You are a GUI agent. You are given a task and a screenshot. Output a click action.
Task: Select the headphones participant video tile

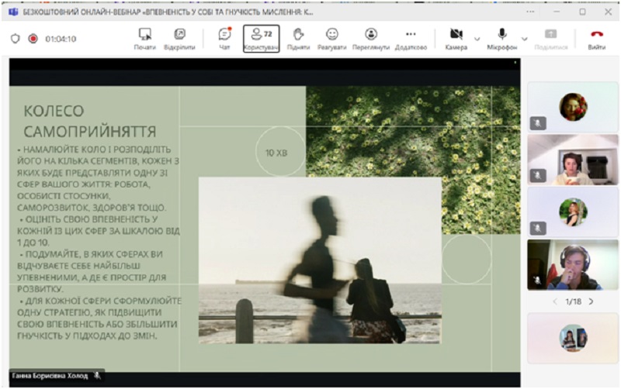(x=573, y=264)
